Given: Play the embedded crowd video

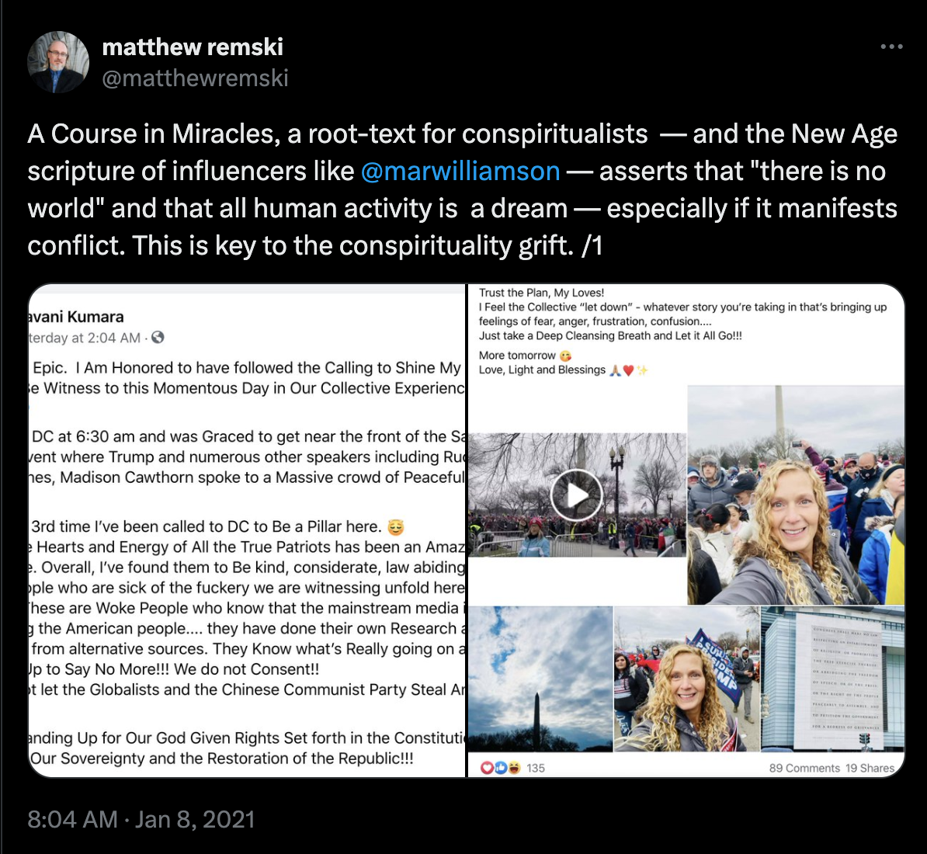Looking at the screenshot, I should (576, 495).
